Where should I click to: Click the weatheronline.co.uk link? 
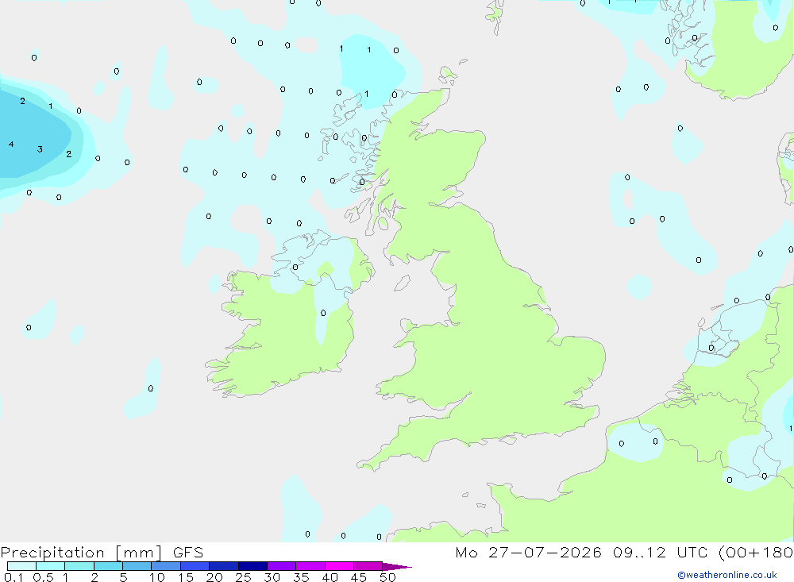[x=727, y=575]
